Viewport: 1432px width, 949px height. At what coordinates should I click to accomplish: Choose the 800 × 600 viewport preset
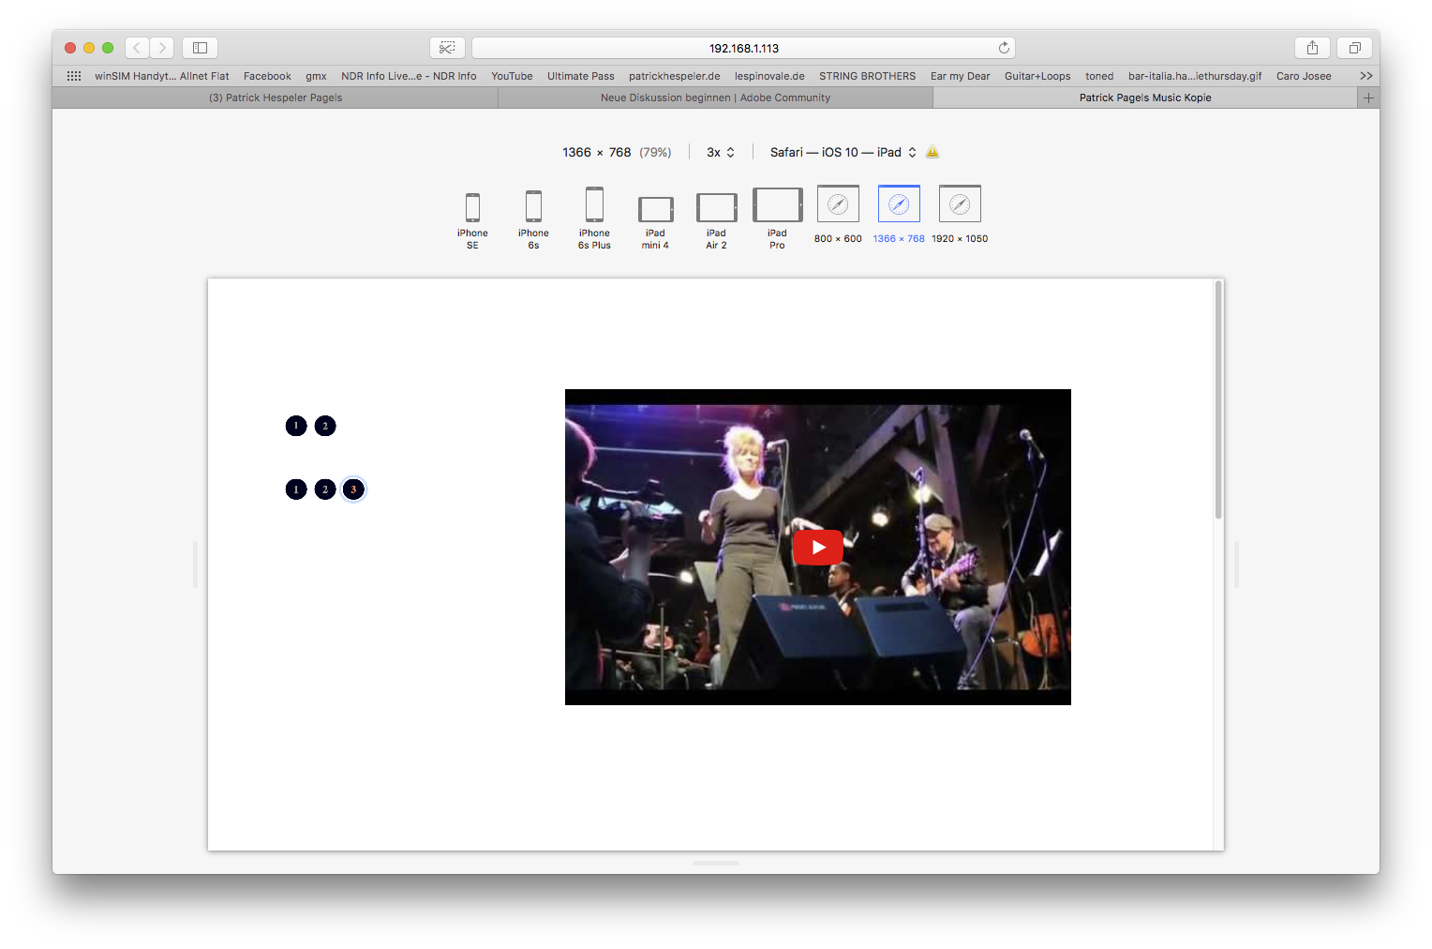(838, 215)
